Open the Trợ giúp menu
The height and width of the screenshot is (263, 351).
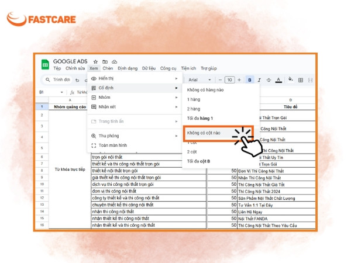(x=209, y=68)
